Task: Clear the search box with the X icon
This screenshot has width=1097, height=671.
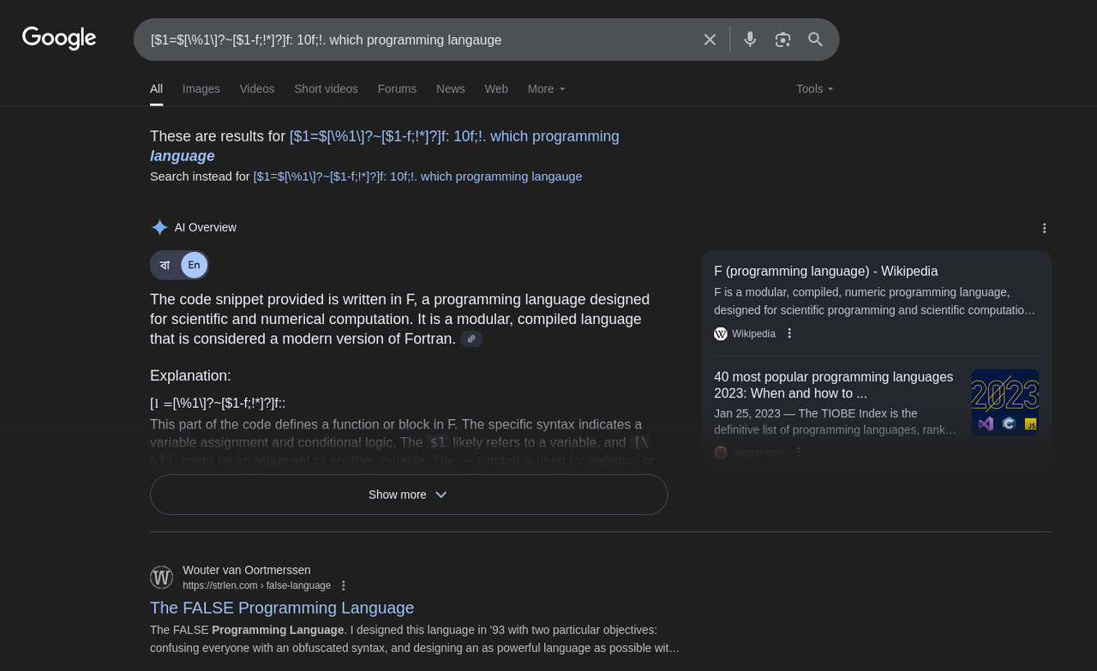Action: (x=710, y=39)
